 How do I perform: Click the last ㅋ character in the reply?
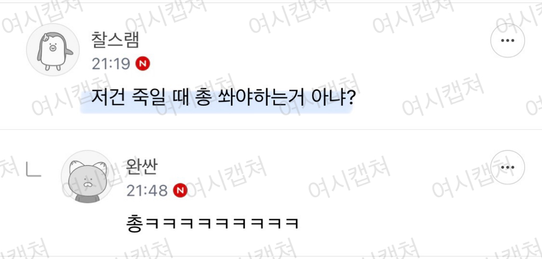coord(290,224)
